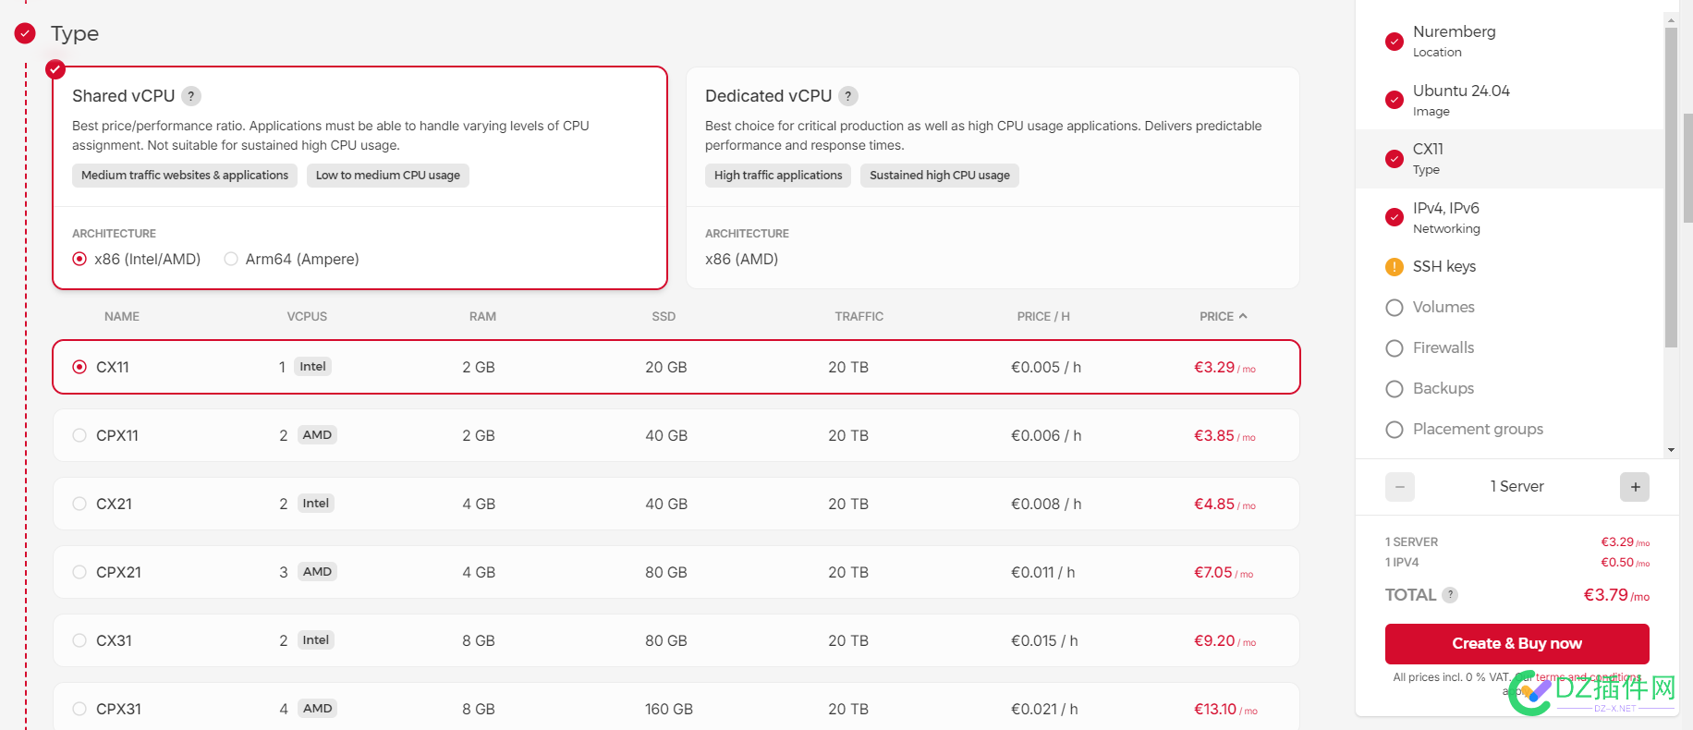The image size is (1693, 730).
Task: Click the Low to medium CPU usage tag
Action: click(388, 176)
